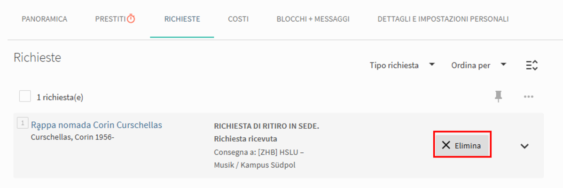Switch to the Panoramica tab
The height and width of the screenshot is (188, 563).
(44, 19)
